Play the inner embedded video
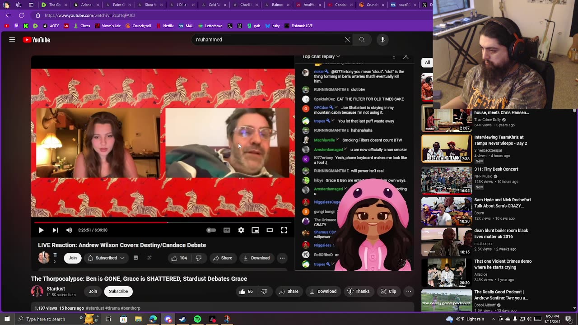 click(41, 230)
